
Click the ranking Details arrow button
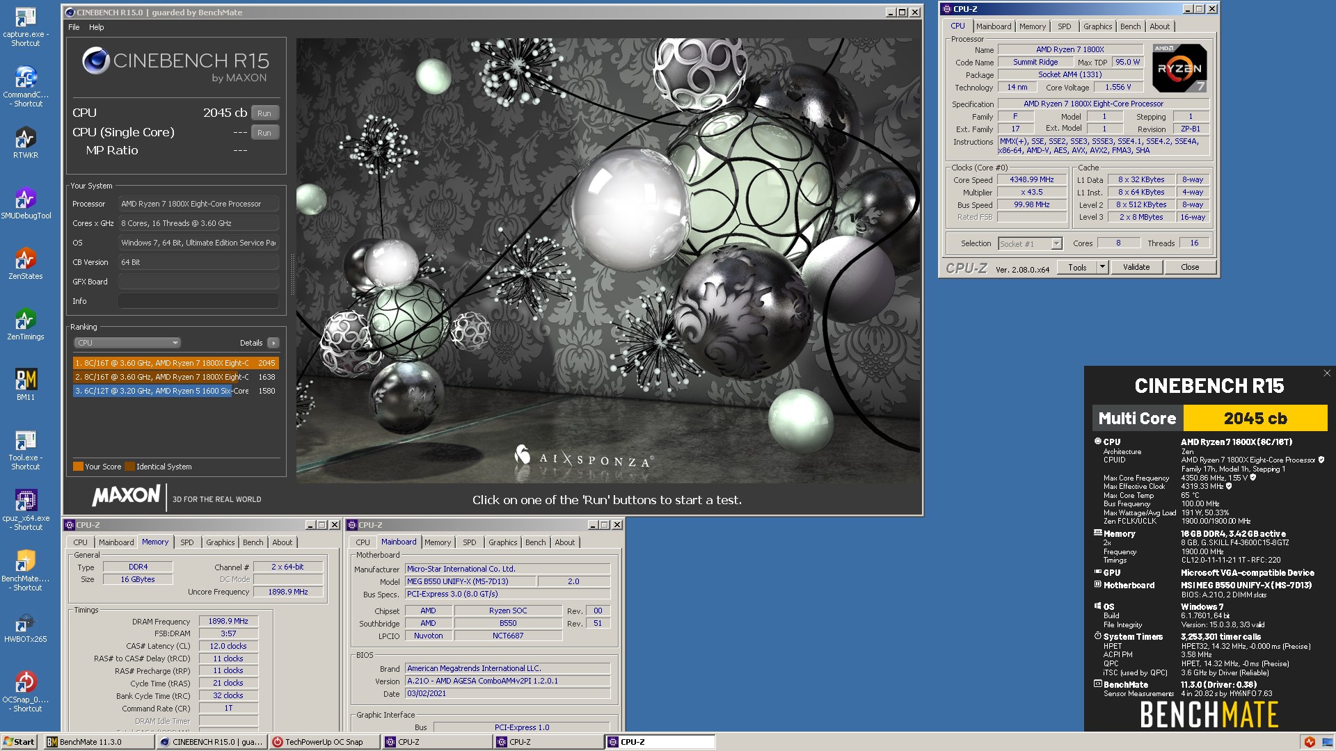[273, 343]
